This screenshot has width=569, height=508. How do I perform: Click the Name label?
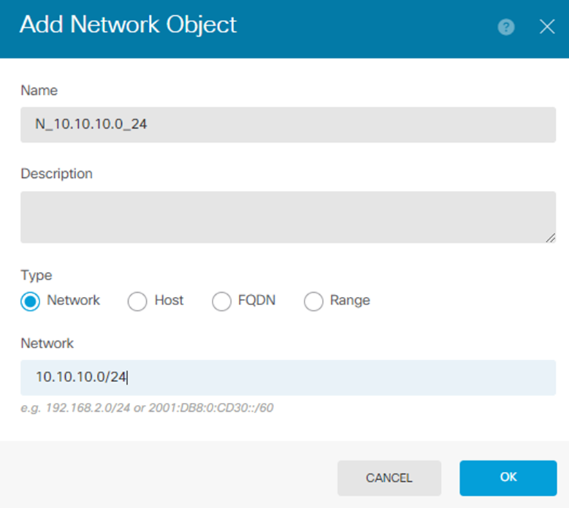pos(39,91)
